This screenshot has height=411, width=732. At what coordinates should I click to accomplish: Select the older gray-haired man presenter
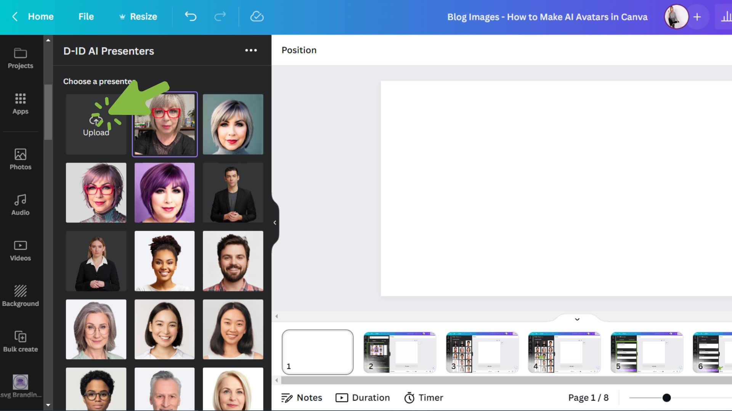tap(165, 389)
